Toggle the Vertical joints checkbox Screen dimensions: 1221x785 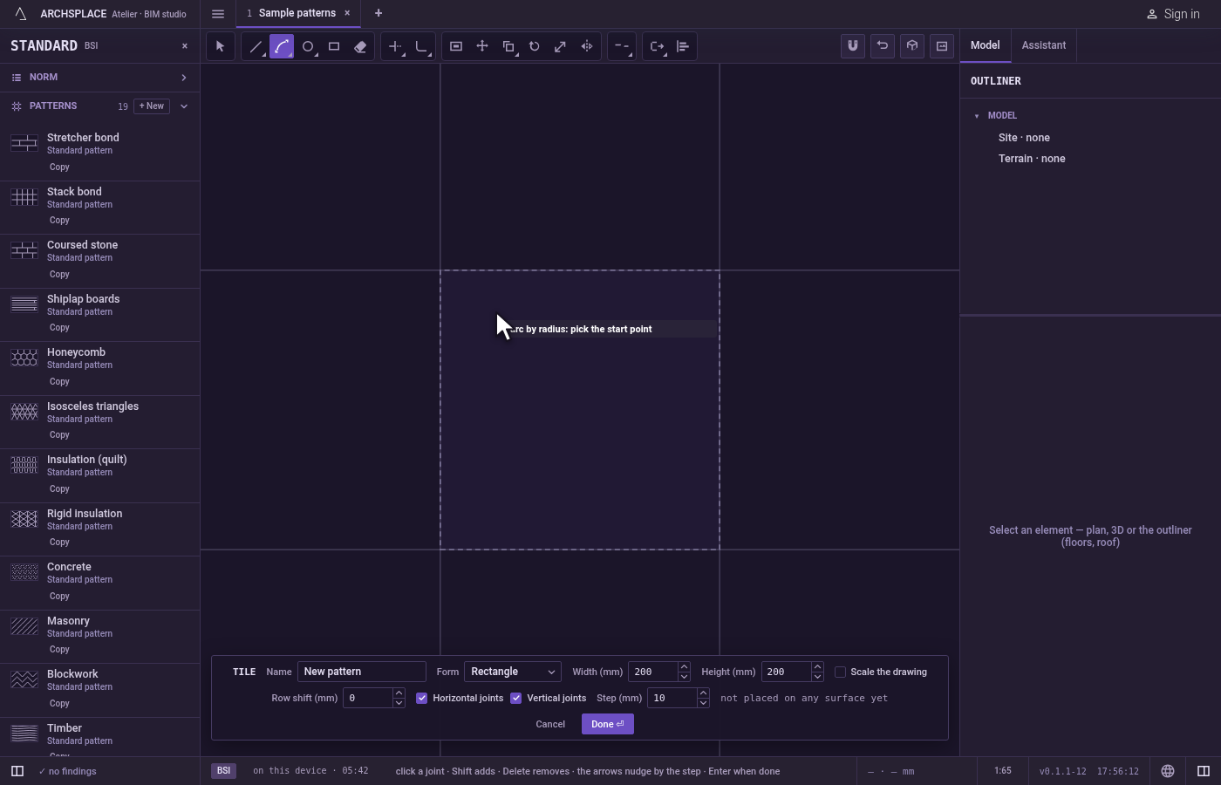click(516, 698)
